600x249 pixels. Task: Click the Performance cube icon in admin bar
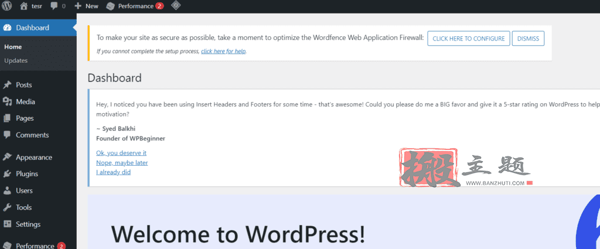click(x=110, y=6)
